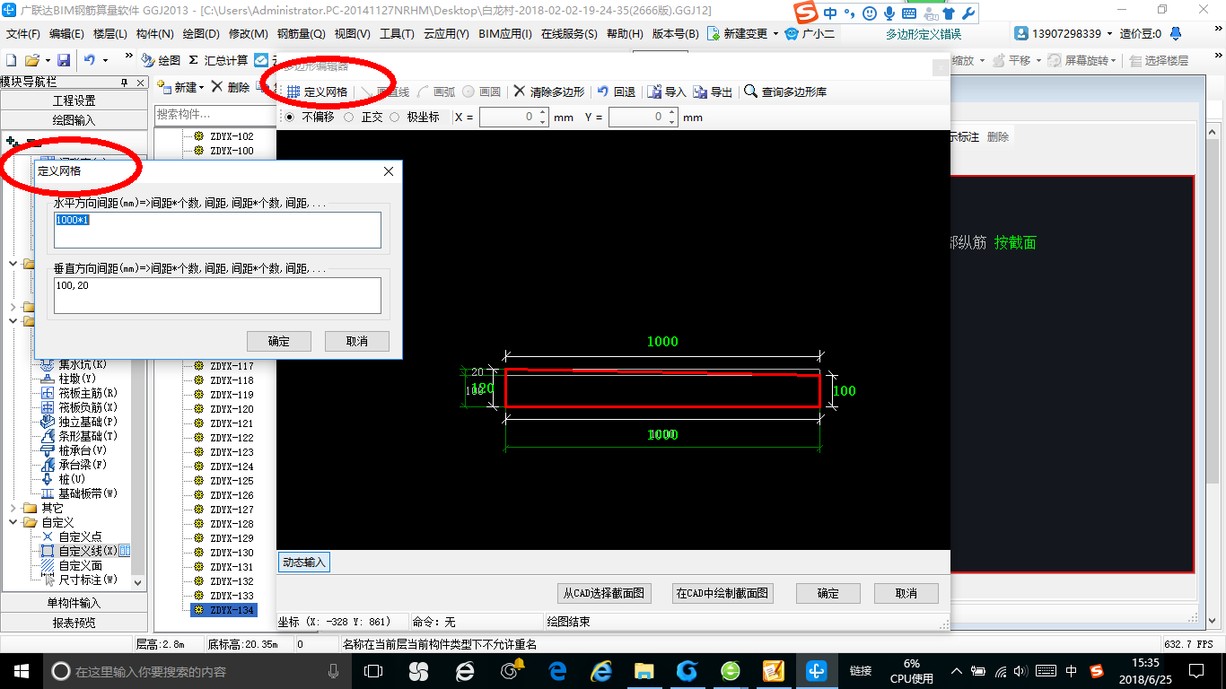The height and width of the screenshot is (689, 1226).
Task: Click 从CAD选择截面图 button
Action: pos(603,593)
